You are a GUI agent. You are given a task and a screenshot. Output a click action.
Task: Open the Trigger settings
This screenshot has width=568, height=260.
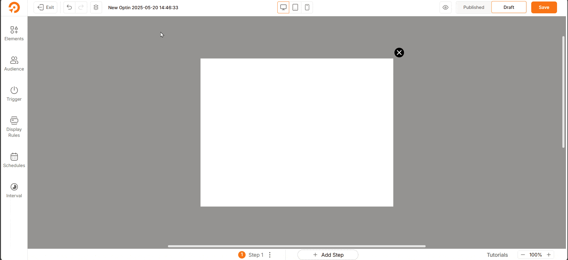tap(14, 94)
